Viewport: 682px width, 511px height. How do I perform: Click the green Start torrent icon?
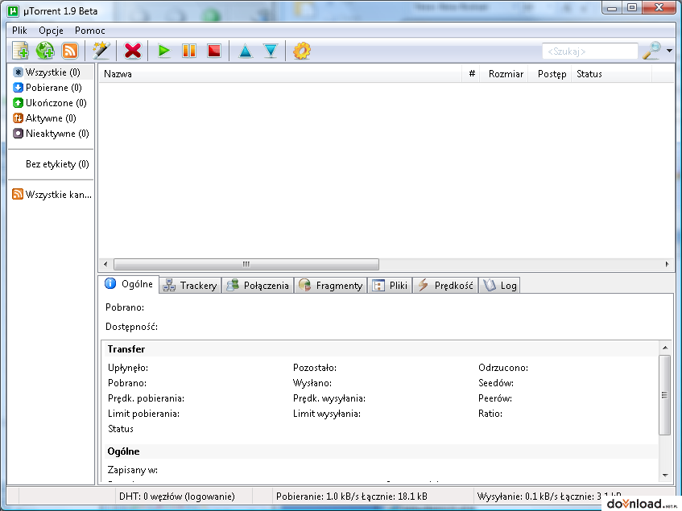pyautogui.click(x=164, y=51)
